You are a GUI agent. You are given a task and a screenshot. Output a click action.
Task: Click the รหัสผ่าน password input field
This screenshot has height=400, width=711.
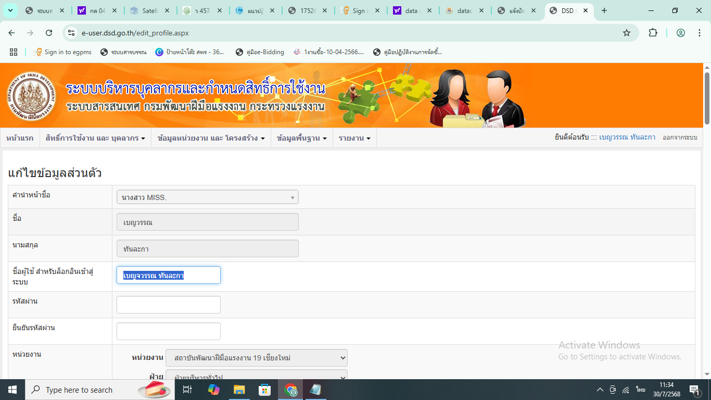pyautogui.click(x=169, y=305)
